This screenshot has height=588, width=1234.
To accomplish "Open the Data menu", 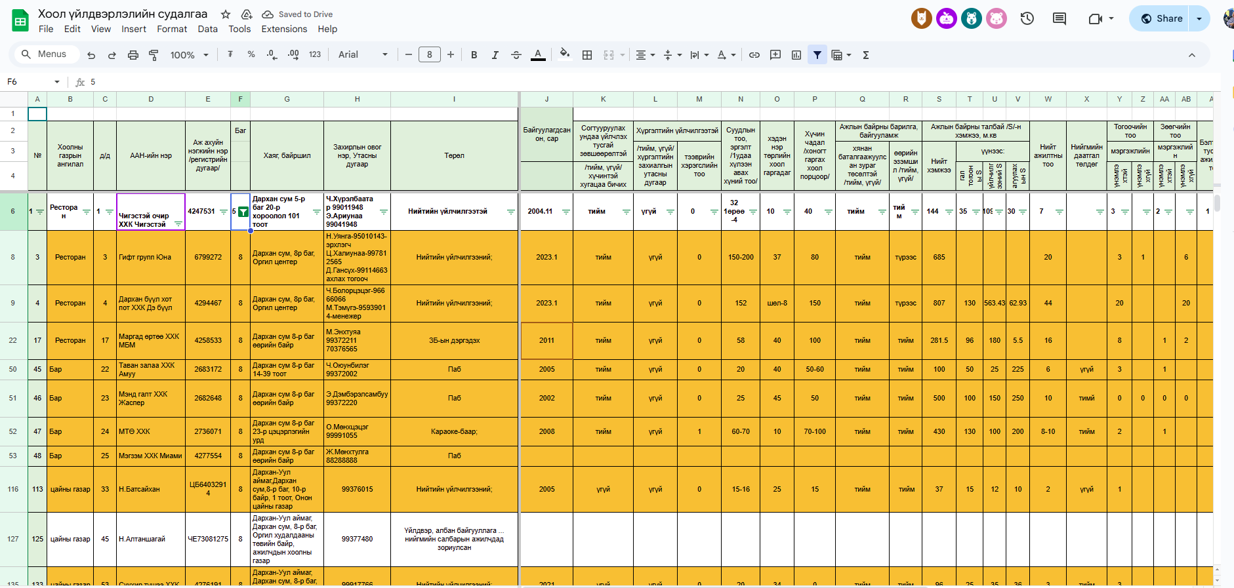I will pos(207,29).
